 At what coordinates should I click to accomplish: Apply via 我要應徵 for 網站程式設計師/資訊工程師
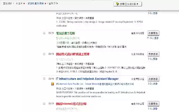pyautogui.click(x=153, y=54)
